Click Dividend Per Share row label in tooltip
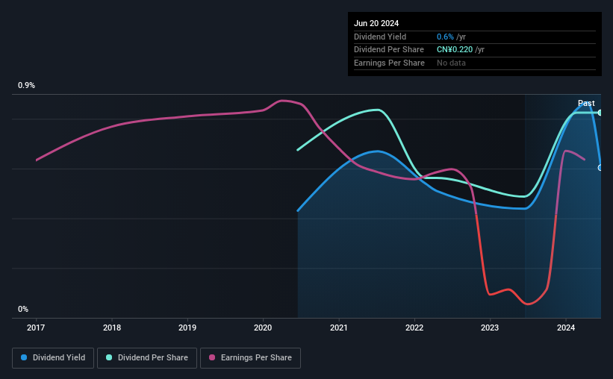This screenshot has height=379, width=613. pos(388,50)
